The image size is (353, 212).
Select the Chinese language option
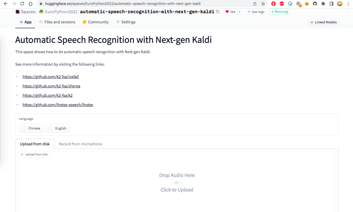click(31, 128)
